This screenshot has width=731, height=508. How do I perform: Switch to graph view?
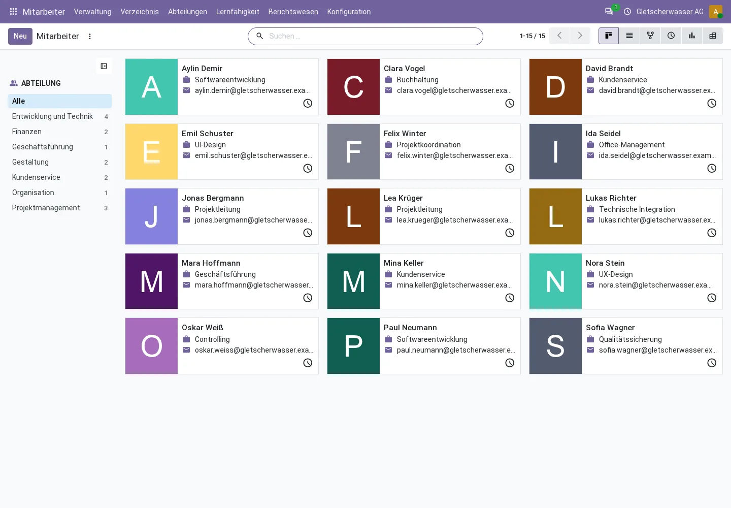(692, 36)
